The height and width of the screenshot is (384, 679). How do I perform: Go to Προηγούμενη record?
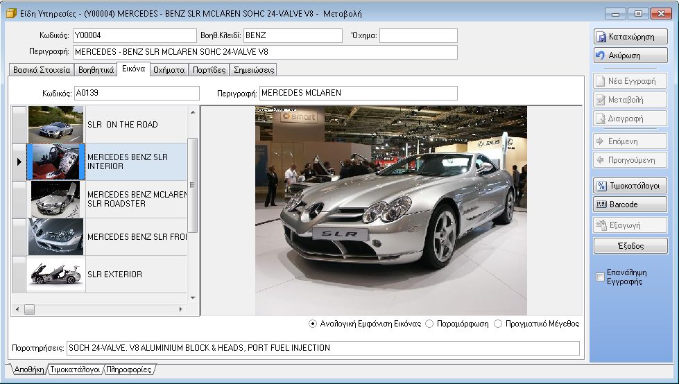point(630,159)
